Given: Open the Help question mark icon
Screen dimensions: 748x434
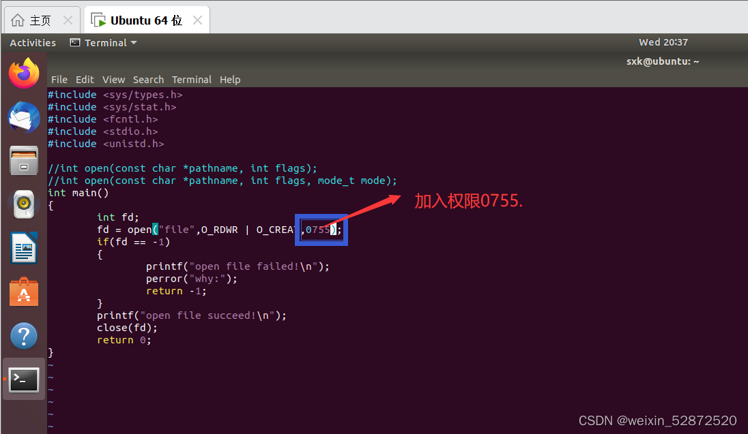Looking at the screenshot, I should (x=24, y=336).
